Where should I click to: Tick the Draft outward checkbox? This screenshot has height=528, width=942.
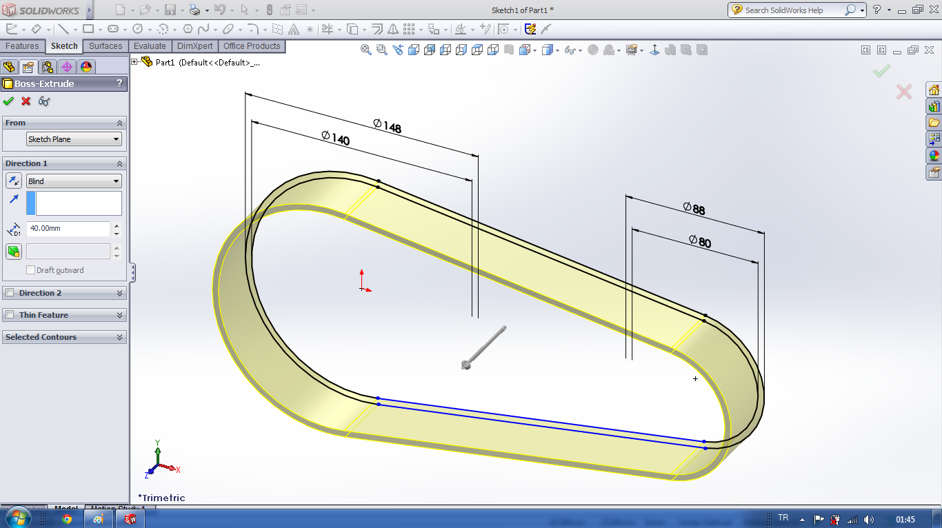(x=30, y=270)
